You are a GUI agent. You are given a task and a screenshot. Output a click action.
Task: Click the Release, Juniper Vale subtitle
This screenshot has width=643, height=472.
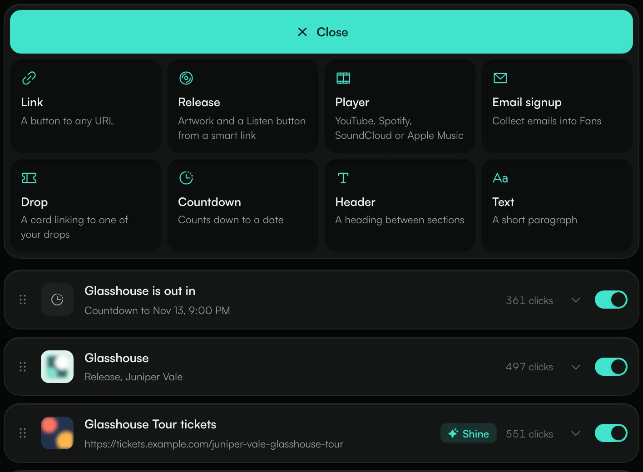click(x=134, y=377)
